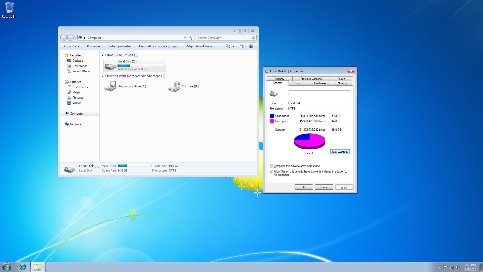Click Map network drive

(x=199, y=46)
